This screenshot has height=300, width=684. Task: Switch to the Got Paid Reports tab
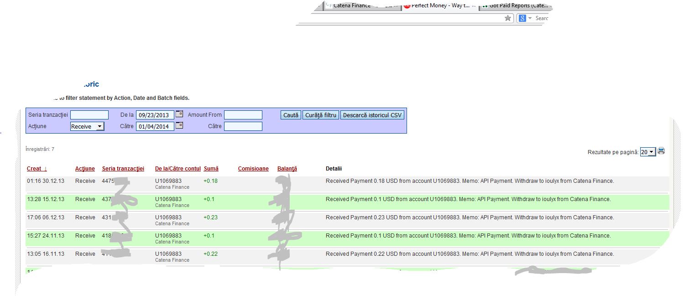516,6
